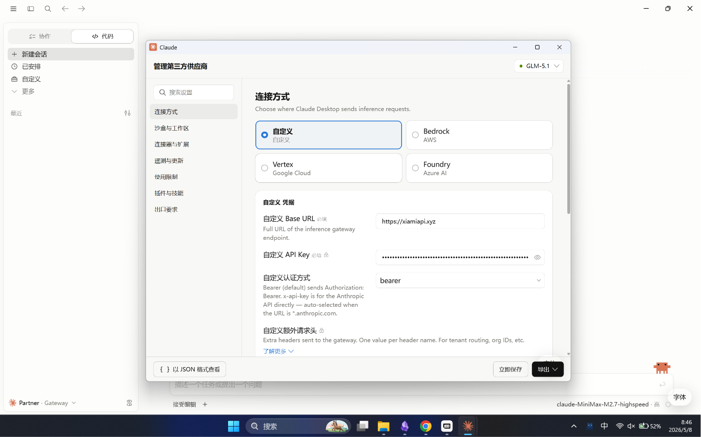Open File Explorer from taskbar
This screenshot has height=437, width=701.
(x=383, y=426)
